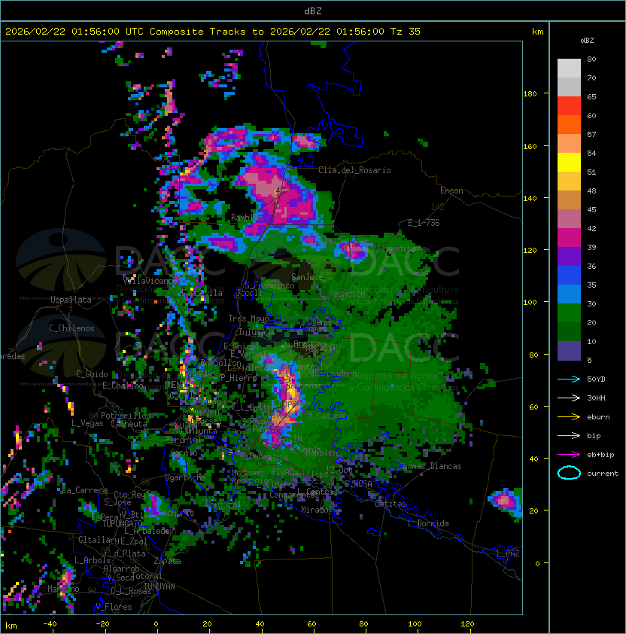The width and height of the screenshot is (626, 634).
Task: Click the cyan 'current' ellipse symbol
Action: coord(569,473)
